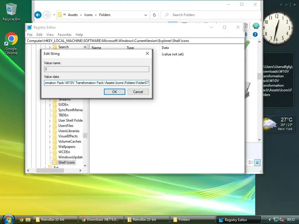Screen dimensions: 299x224
Task: Select the WindowsUpdate registry key
Action: coord(70,157)
